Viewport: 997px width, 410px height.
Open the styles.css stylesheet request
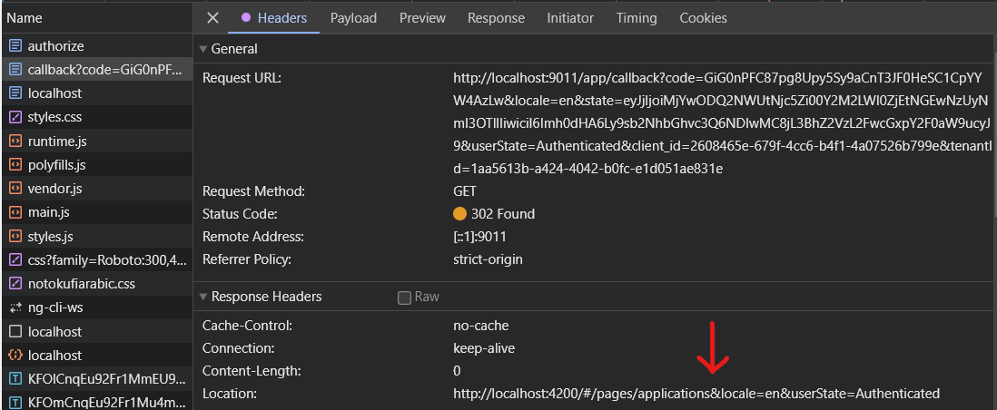96,118
